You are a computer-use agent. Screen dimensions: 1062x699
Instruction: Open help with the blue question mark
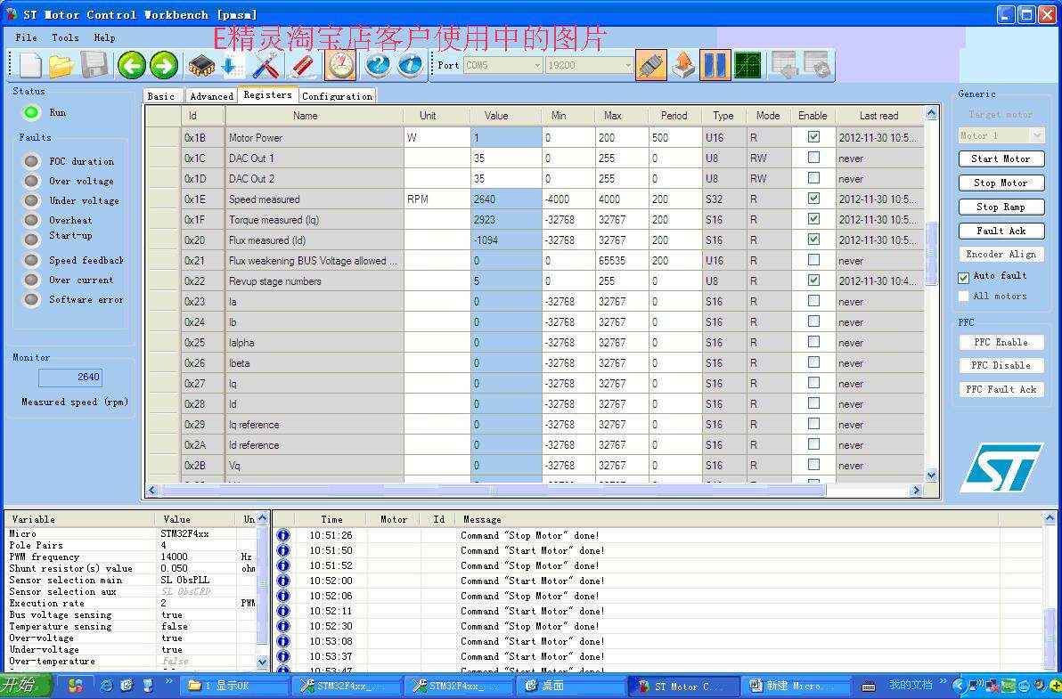(x=378, y=65)
